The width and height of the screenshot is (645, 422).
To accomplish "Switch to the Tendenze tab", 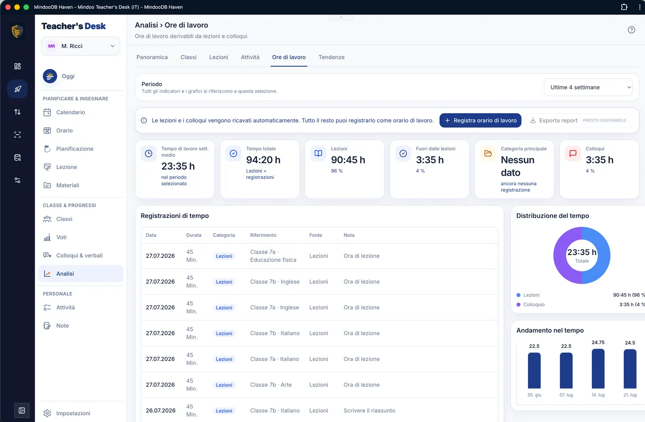I will [x=331, y=57].
